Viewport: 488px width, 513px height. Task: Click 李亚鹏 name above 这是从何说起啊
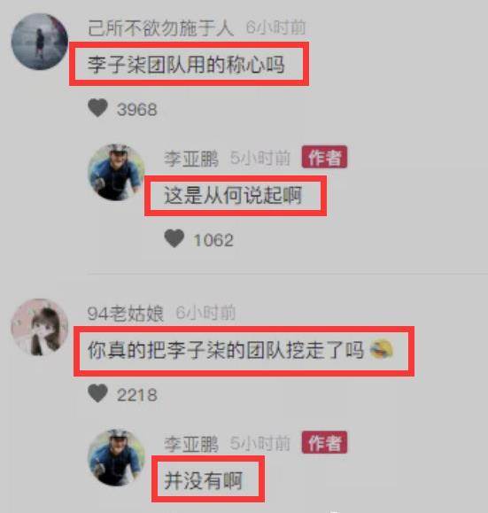point(191,159)
